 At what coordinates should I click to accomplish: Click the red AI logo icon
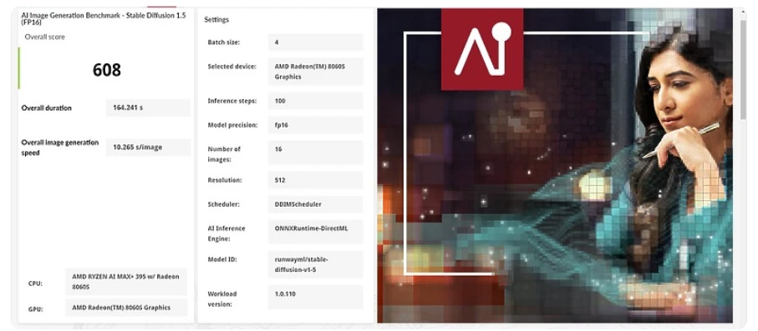482,50
